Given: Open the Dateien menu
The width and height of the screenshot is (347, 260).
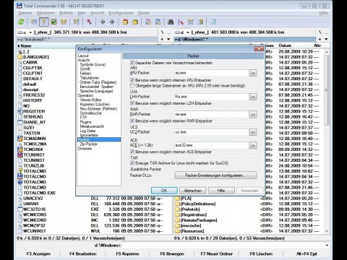Looking at the screenshot, I should pos(25,13).
